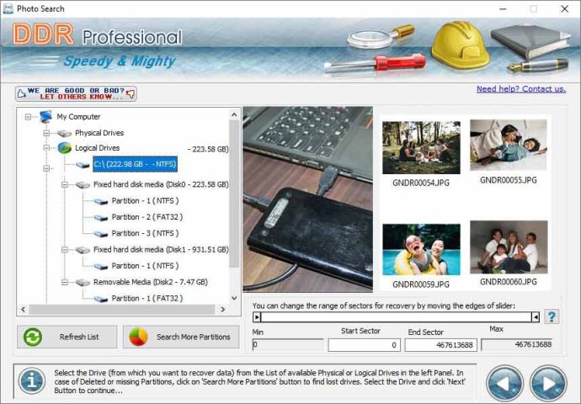
Task: Click the left handle of the sector range slider
Action: pos(257,317)
